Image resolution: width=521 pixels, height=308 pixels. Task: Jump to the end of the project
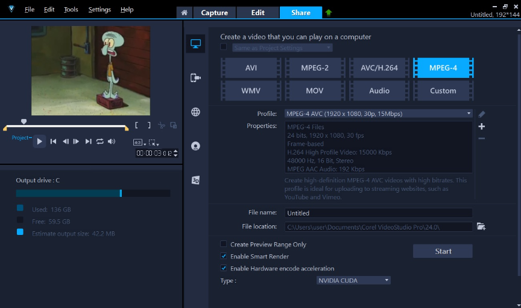88,141
